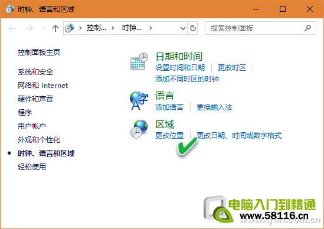Click 更换输入法 link

214,107
